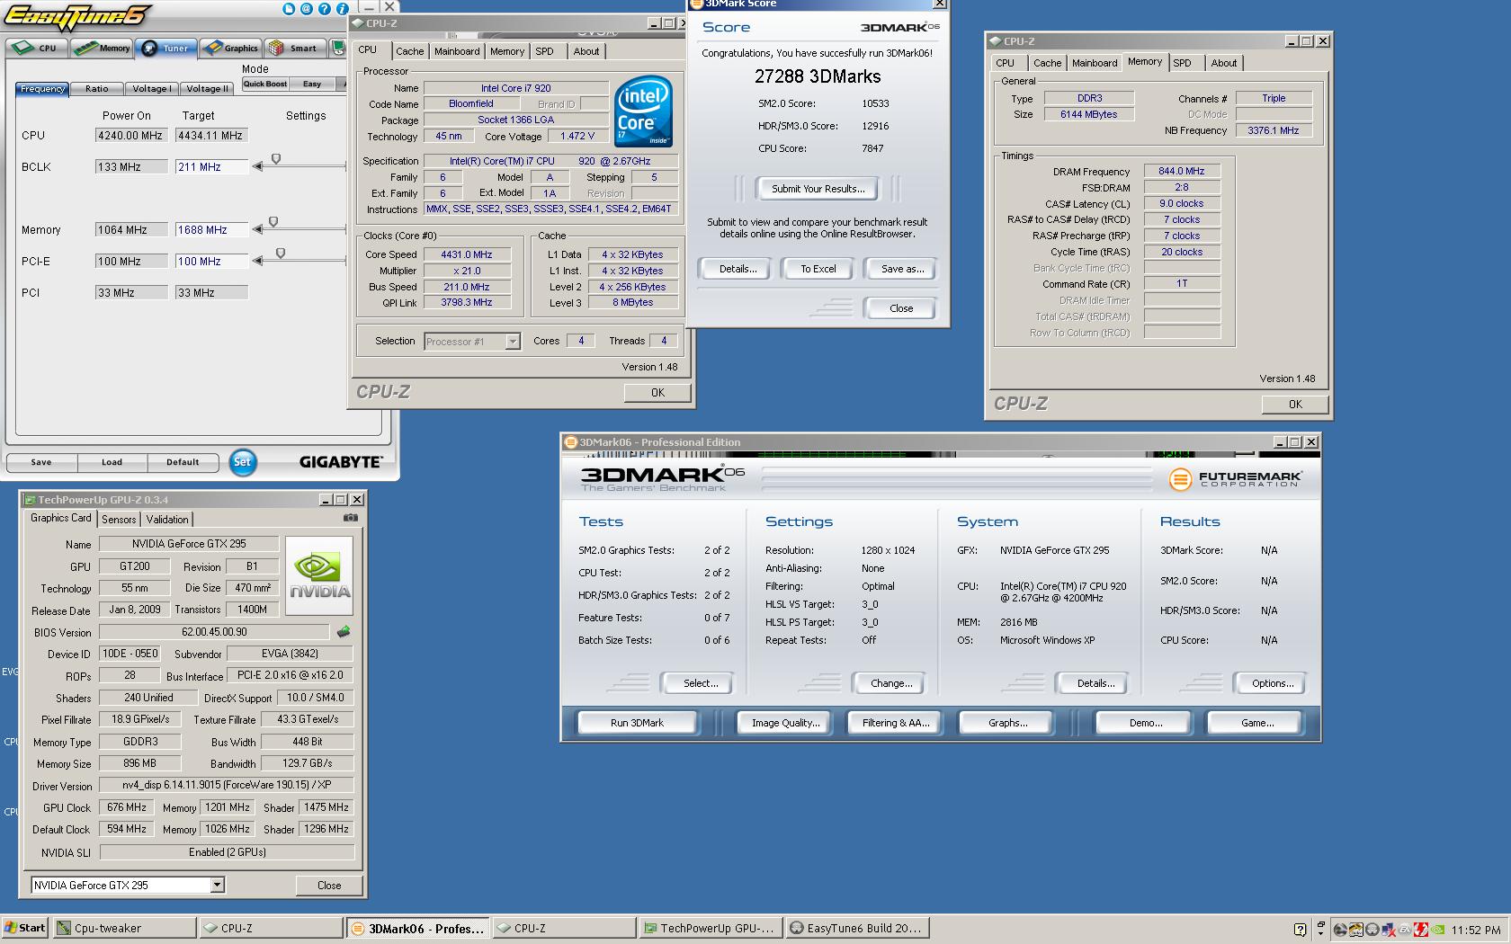Screen dimensions: 1511x944
Task: Adjust the PCI-E frequency slider
Action: tap(281, 254)
